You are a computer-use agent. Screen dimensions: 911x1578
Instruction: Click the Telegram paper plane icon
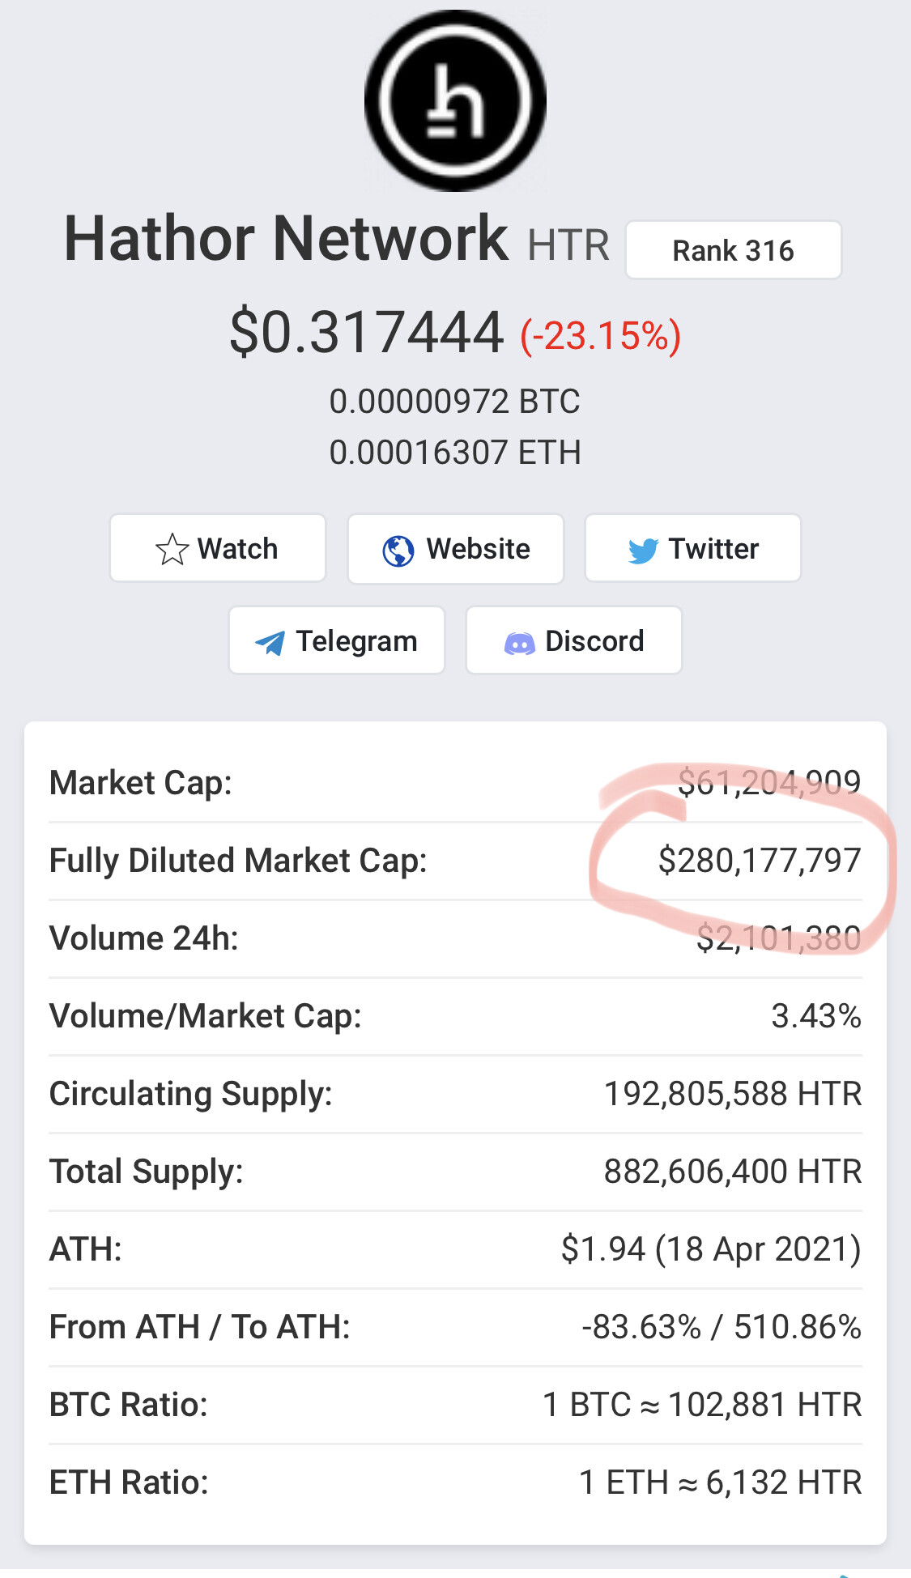270,643
